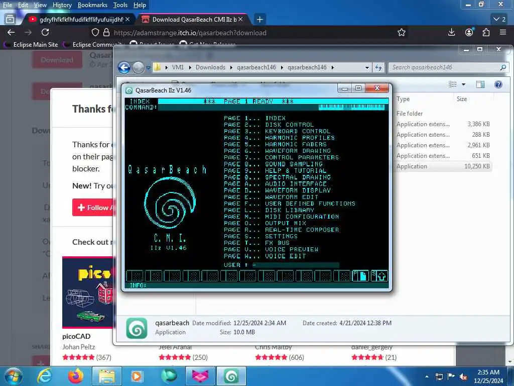Viewport: 514px width, 386px height.
Task: Click the S up-arrow icon in QasarBeach
Action: tap(379, 276)
